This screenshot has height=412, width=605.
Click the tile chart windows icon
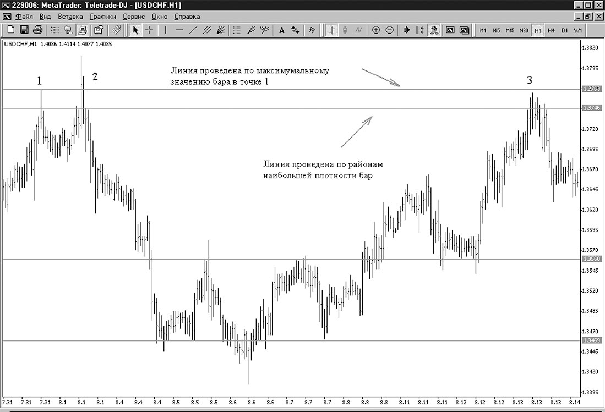click(464, 30)
